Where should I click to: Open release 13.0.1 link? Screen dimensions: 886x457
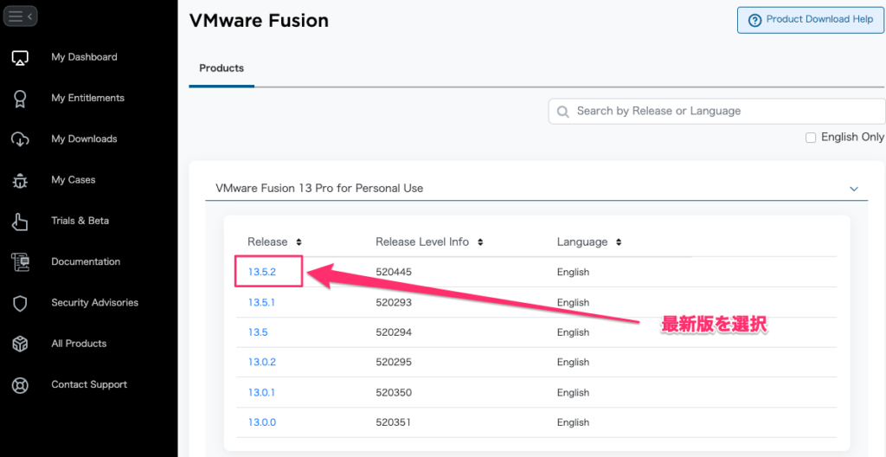[261, 393]
